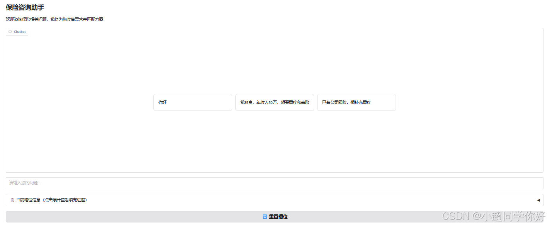This screenshot has width=547, height=226.
Task: Click the "你好" example prompt
Action: pos(192,102)
